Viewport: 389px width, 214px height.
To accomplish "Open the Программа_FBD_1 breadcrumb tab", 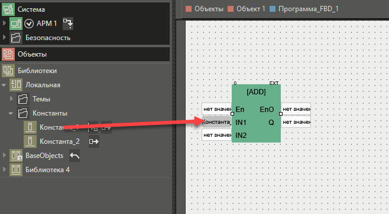I will click(304, 9).
